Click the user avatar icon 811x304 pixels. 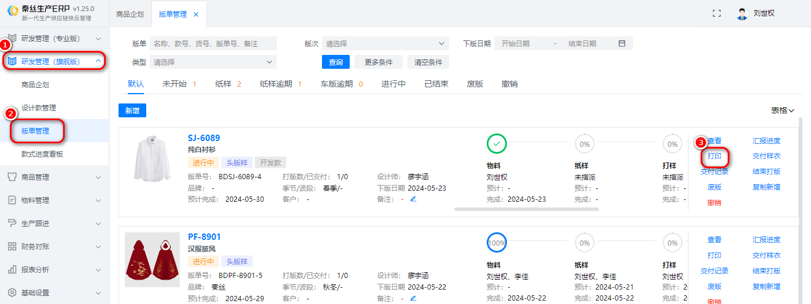tap(742, 13)
